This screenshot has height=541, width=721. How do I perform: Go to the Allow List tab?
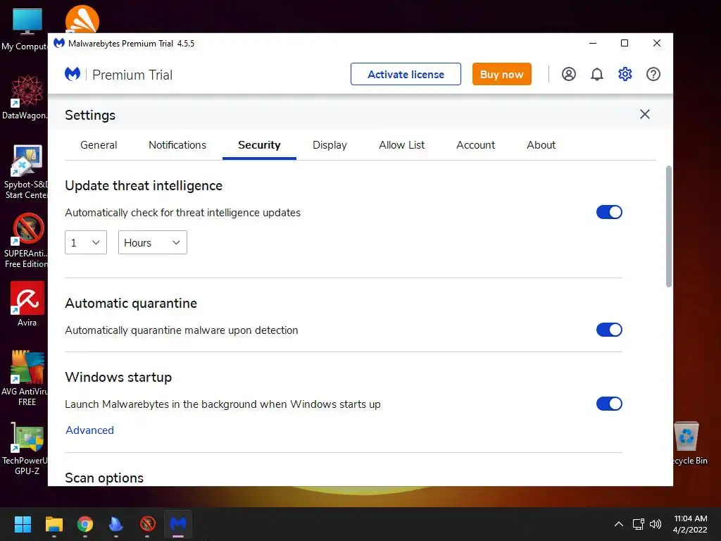click(x=401, y=145)
